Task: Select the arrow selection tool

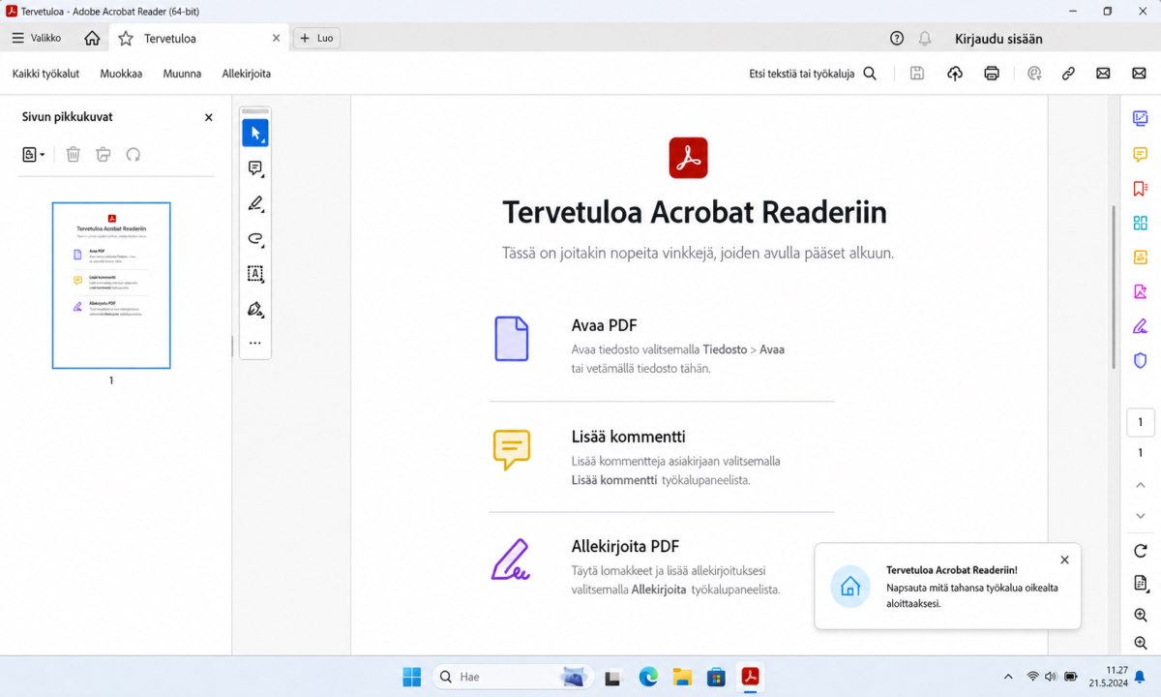Action: [x=255, y=133]
